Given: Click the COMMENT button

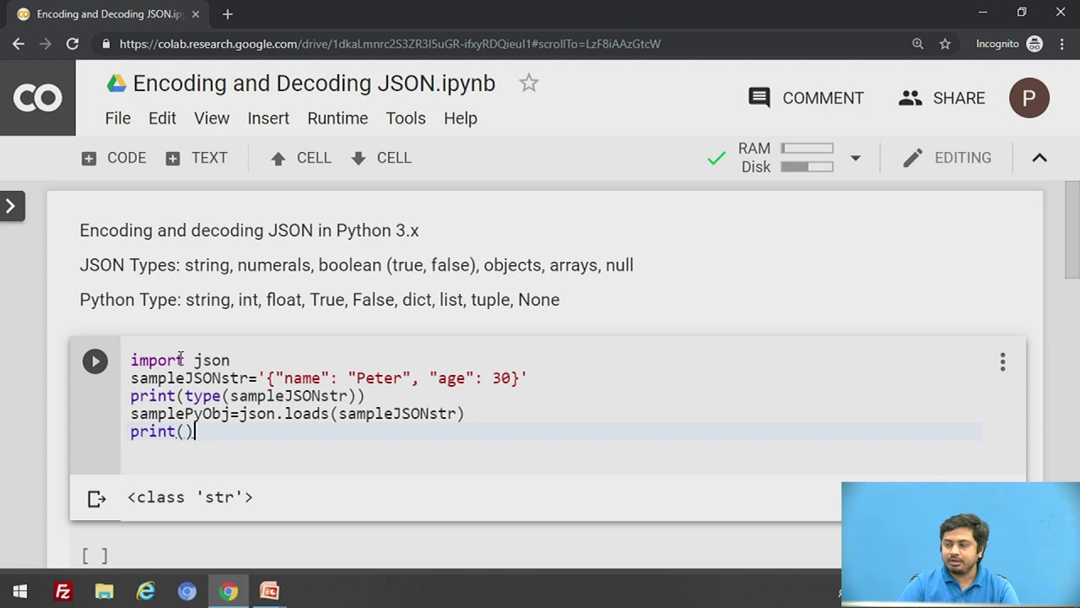Looking at the screenshot, I should [806, 98].
